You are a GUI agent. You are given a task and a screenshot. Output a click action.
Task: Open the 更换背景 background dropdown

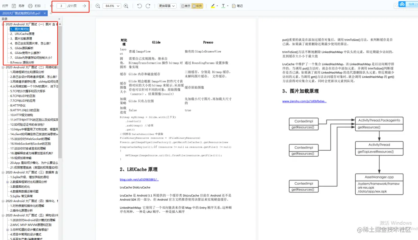pyautogui.click(x=167, y=6)
